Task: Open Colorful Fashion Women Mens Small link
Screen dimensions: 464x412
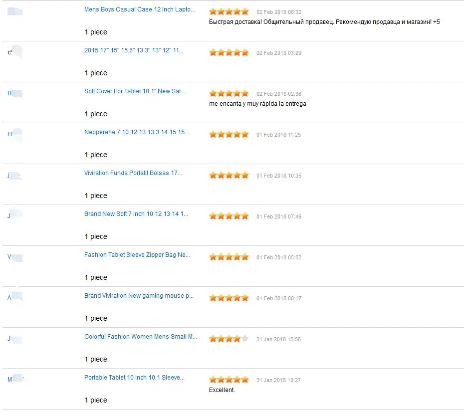Action: (x=141, y=337)
